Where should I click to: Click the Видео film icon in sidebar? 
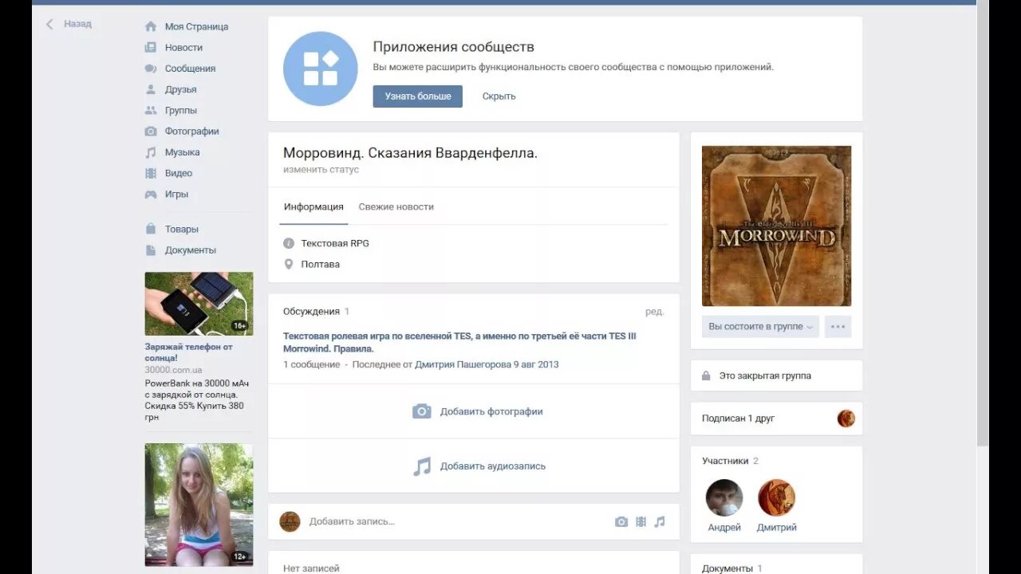pyautogui.click(x=151, y=173)
